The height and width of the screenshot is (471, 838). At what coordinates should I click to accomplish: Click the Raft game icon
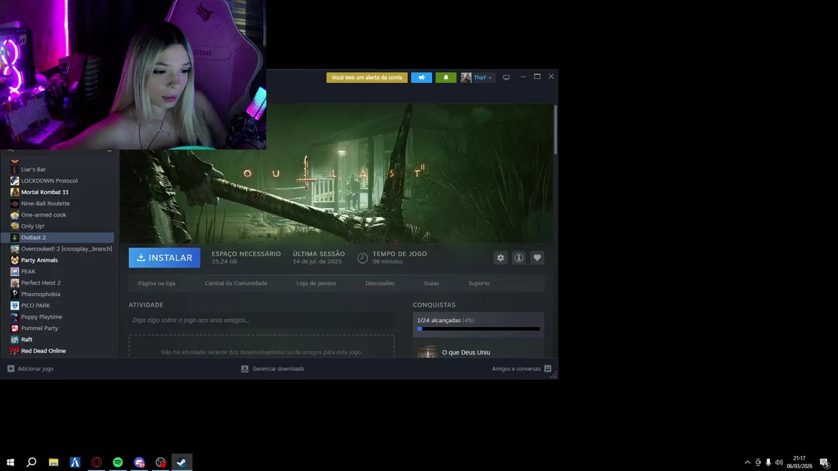[14, 340]
